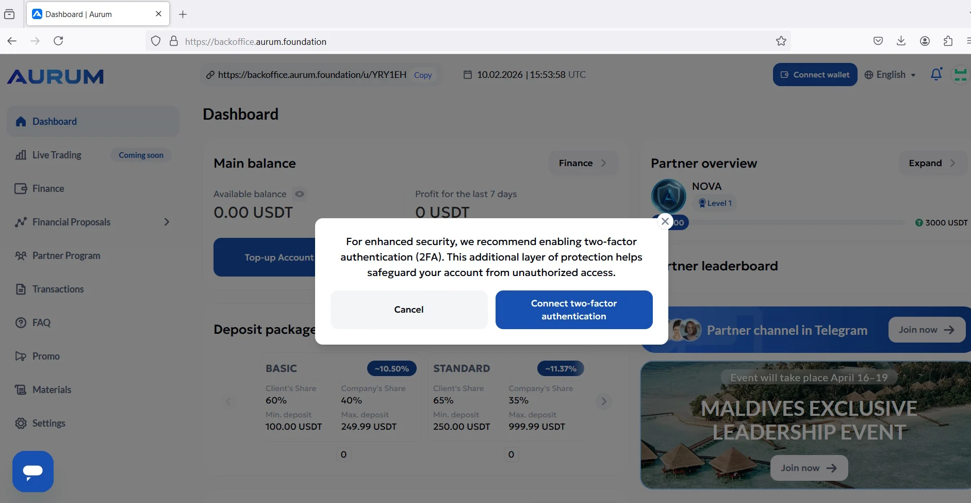The height and width of the screenshot is (503, 971).
Task: Click the Connect wallet button
Action: (815, 75)
